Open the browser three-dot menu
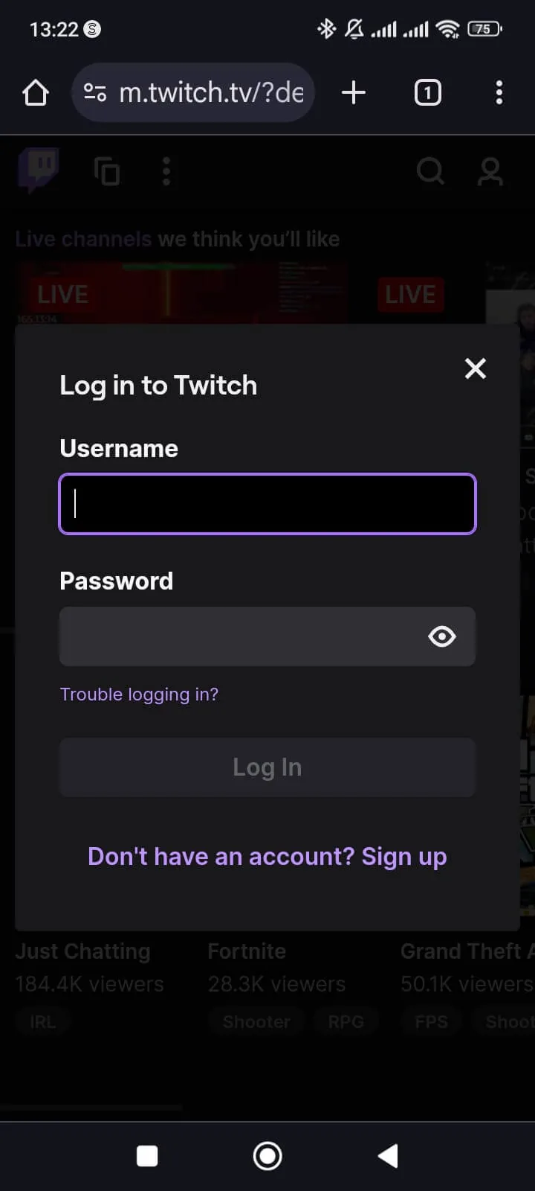This screenshot has height=1191, width=535. [x=499, y=93]
